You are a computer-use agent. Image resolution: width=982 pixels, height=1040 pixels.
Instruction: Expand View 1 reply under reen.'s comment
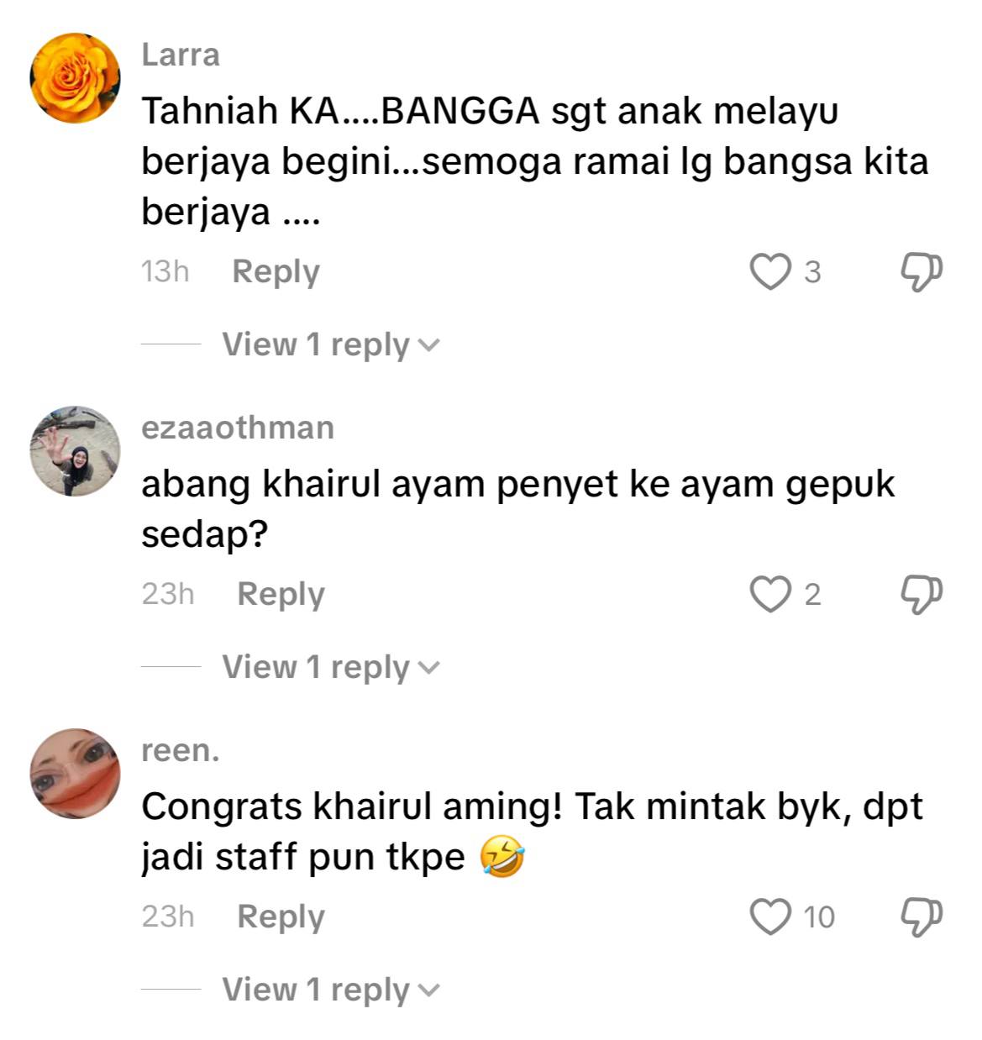click(331, 990)
